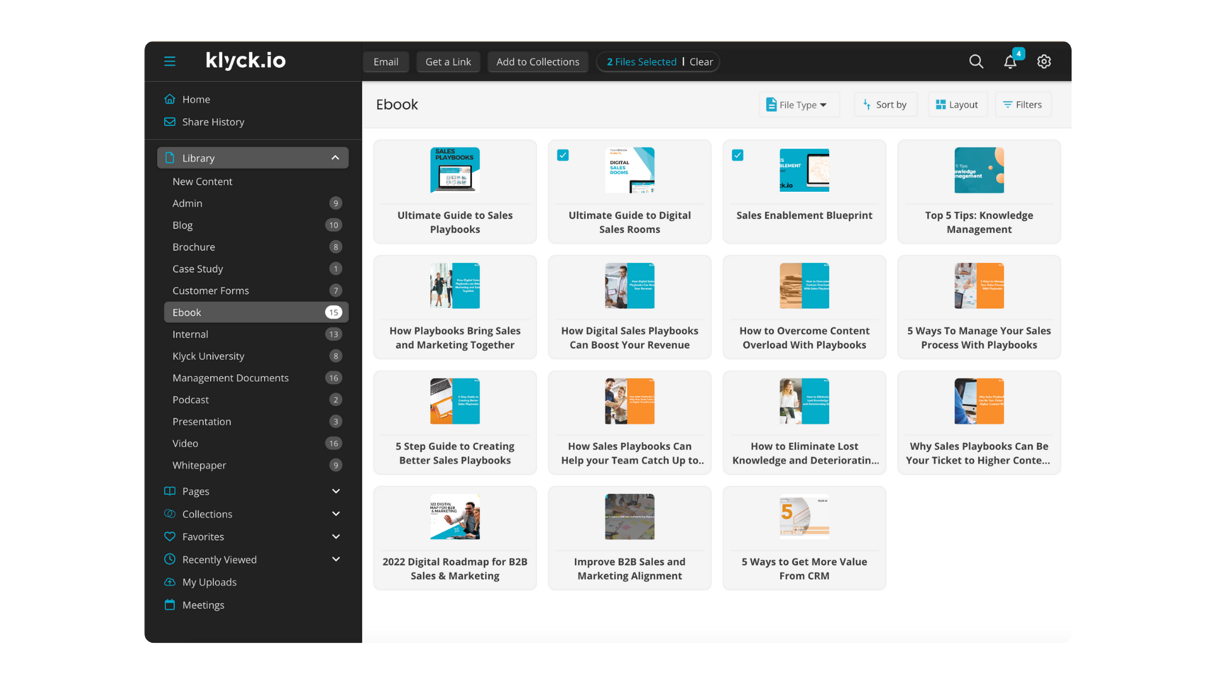This screenshot has height=684, width=1216.
Task: Click the My Uploads cloud icon
Action: pyautogui.click(x=170, y=582)
